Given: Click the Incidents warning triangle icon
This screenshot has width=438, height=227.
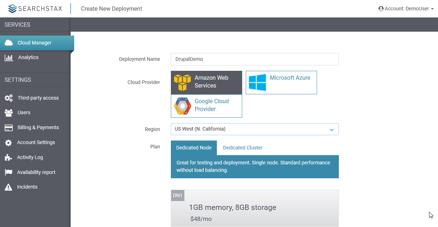Looking at the screenshot, I should point(9,187).
